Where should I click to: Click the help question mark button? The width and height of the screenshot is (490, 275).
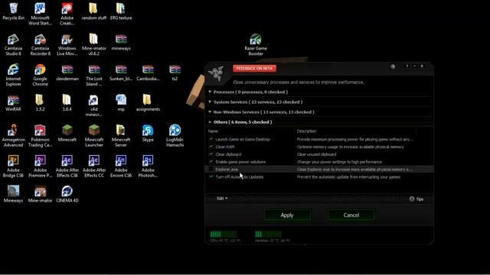[x=407, y=66]
